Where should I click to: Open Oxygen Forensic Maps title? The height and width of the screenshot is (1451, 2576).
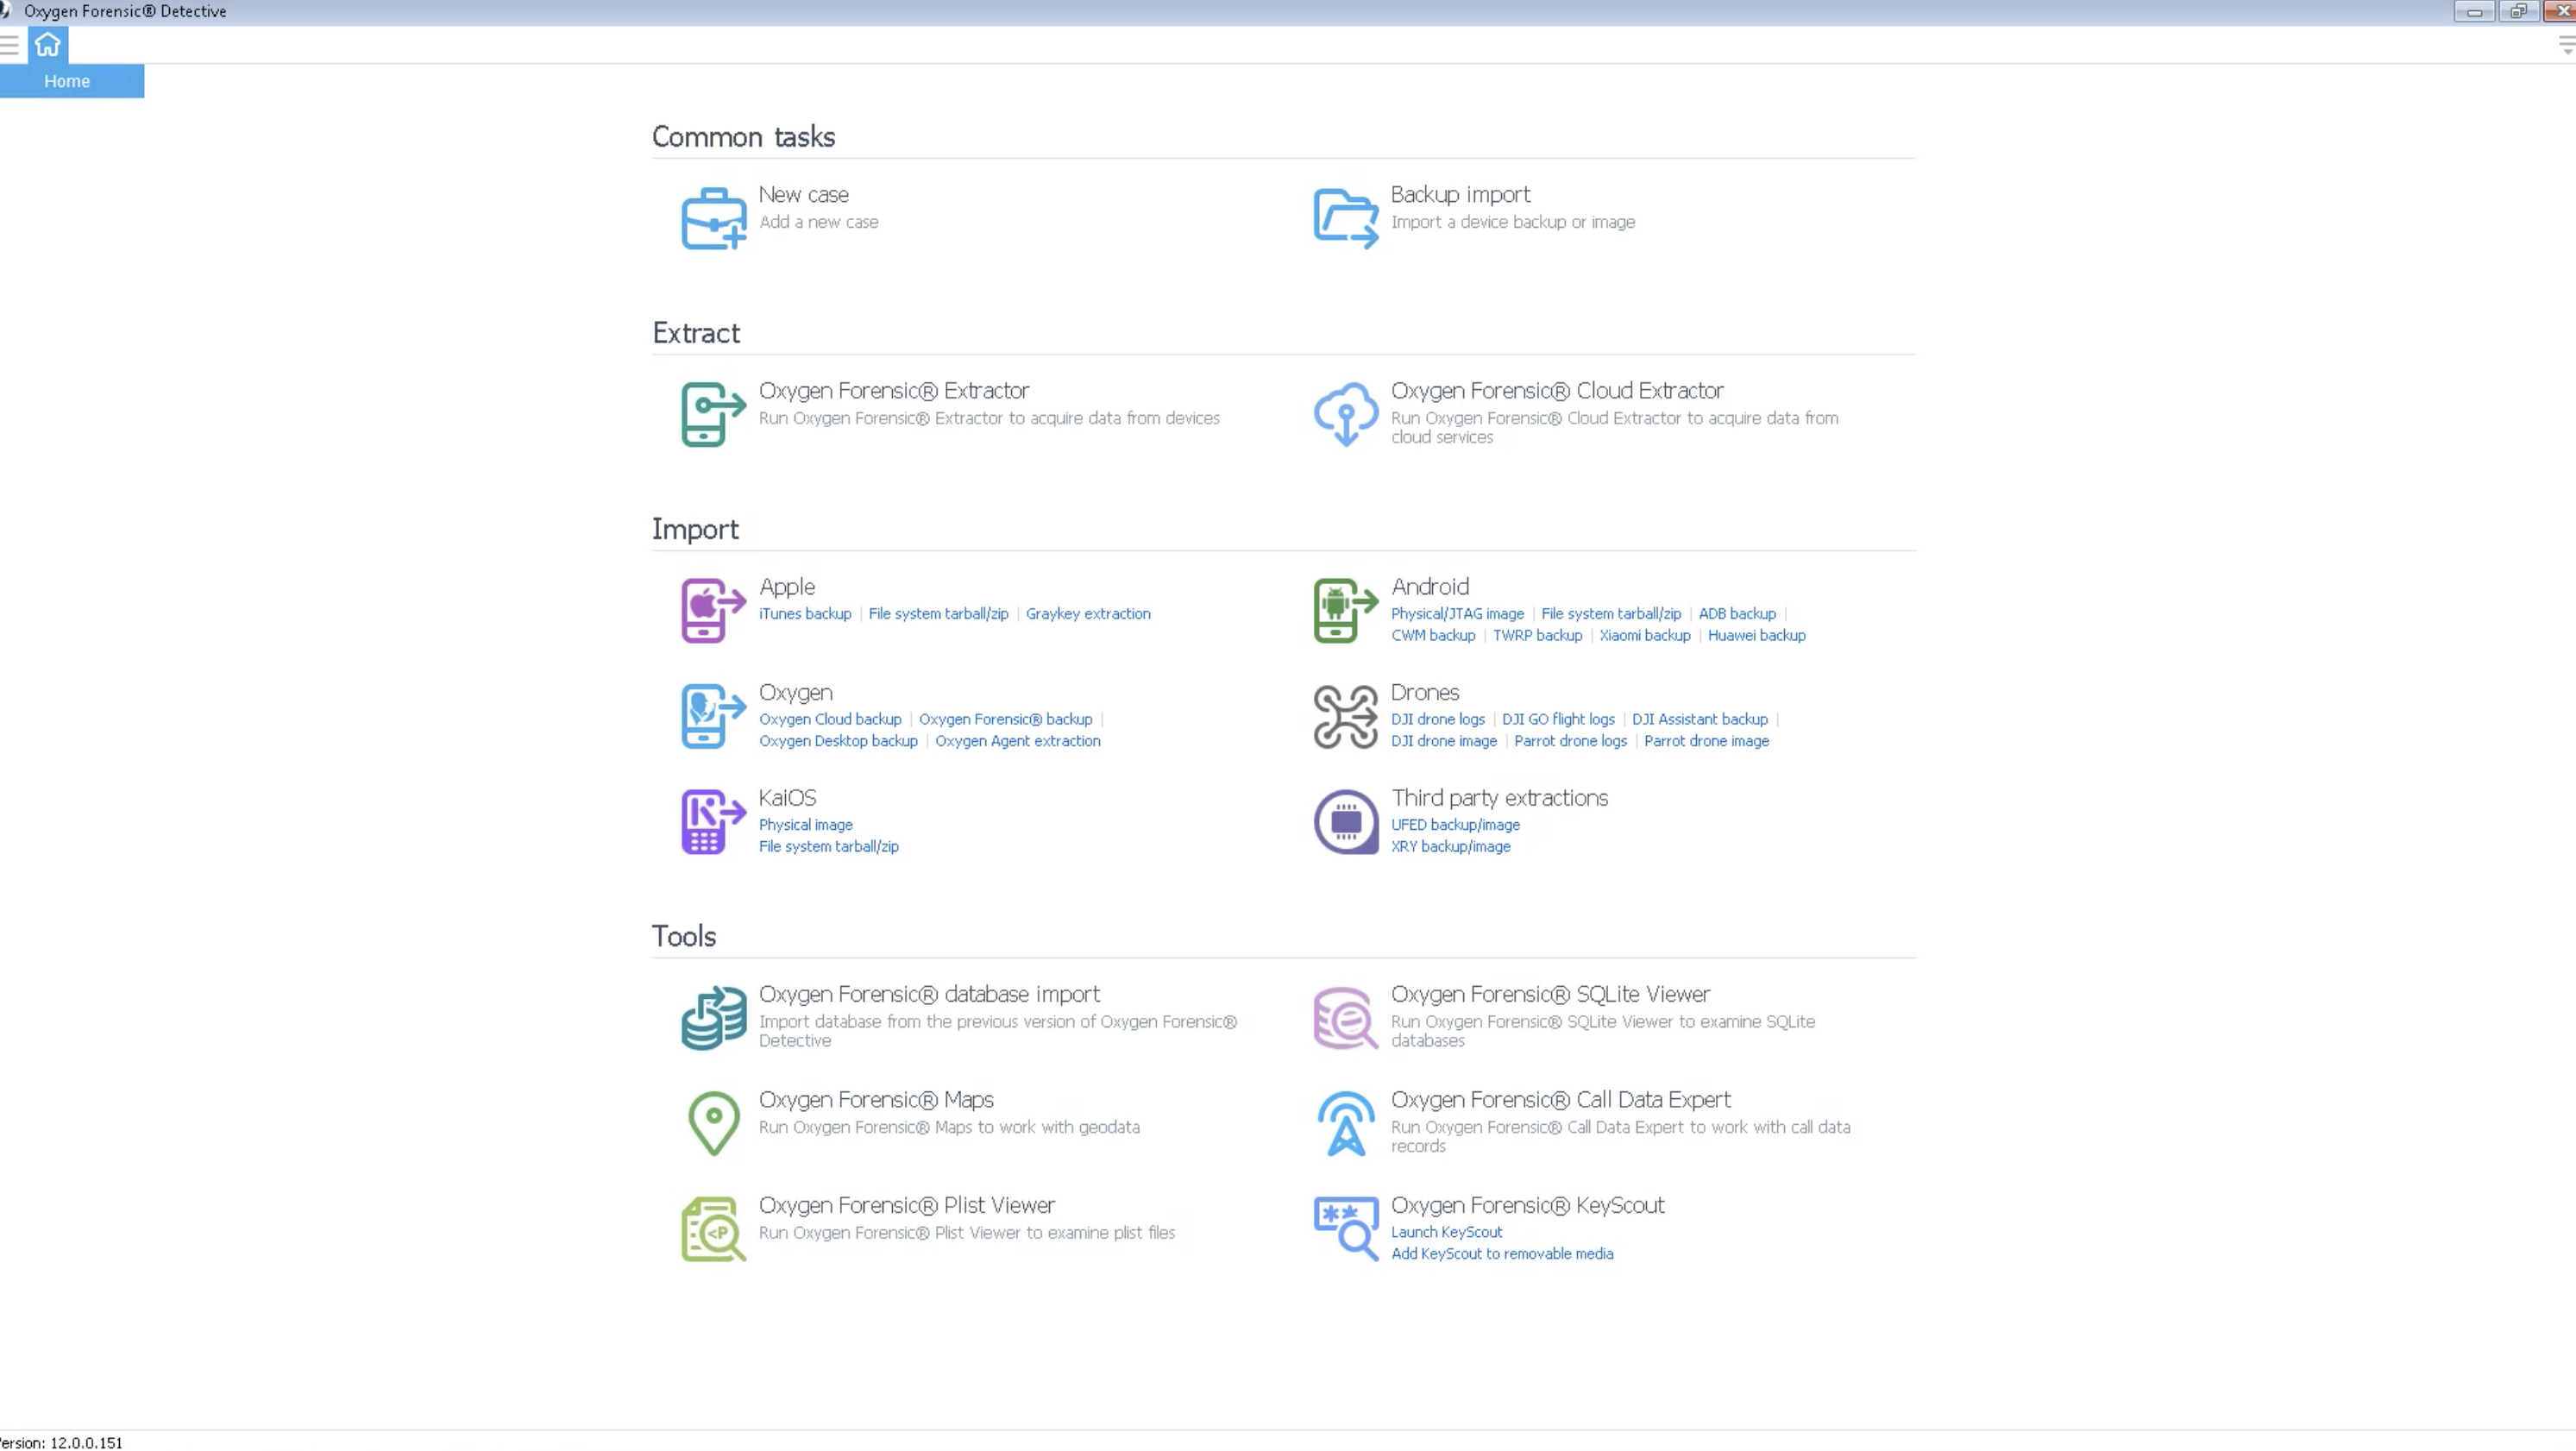point(876,1100)
